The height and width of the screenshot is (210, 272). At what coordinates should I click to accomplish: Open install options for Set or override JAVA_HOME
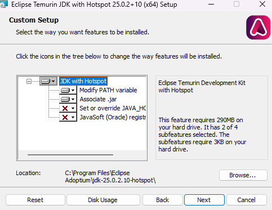tap(68, 108)
